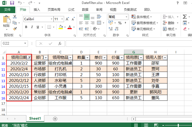This screenshot has width=192, height=127.
Task: Align text right
Action: [x=93, y=23]
